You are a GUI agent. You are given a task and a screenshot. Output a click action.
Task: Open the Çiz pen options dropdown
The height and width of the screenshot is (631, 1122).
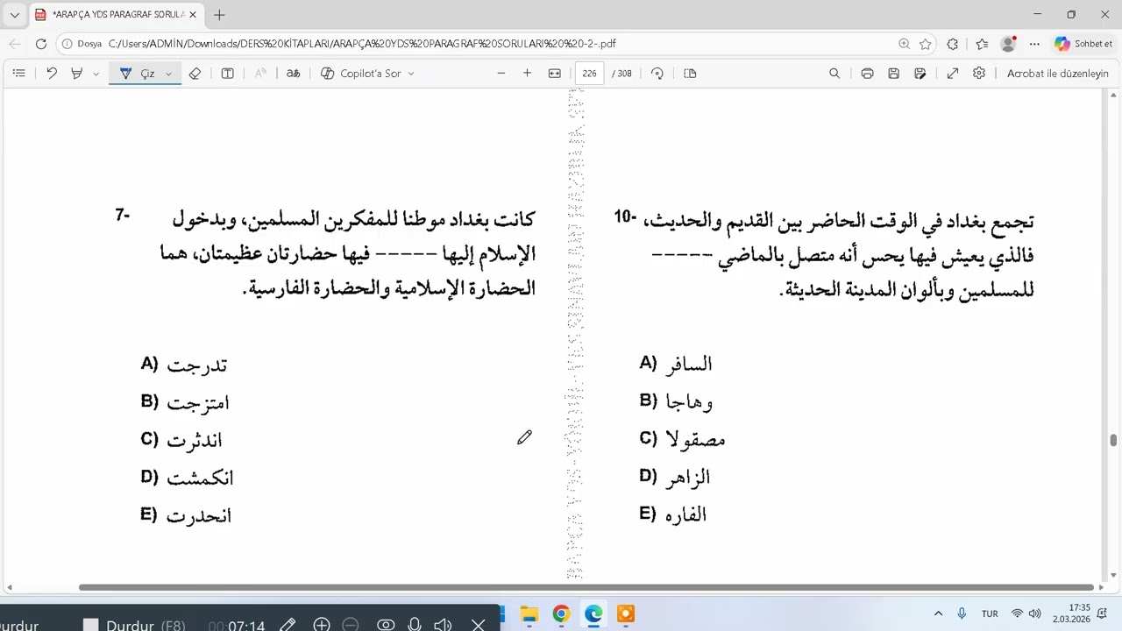click(x=168, y=74)
